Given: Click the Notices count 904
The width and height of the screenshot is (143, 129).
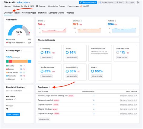Looking at the screenshot, I should click(x=111, y=24).
